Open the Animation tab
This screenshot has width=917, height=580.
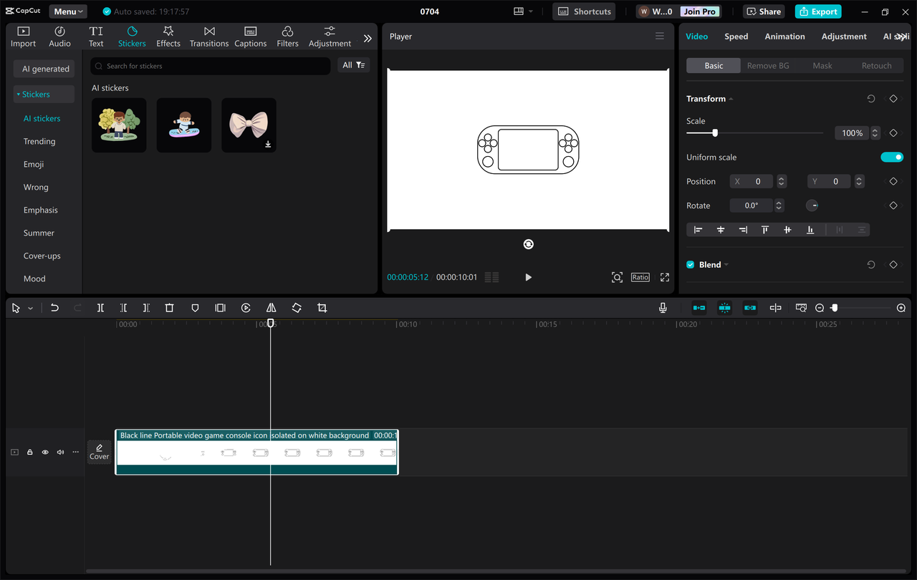point(784,37)
